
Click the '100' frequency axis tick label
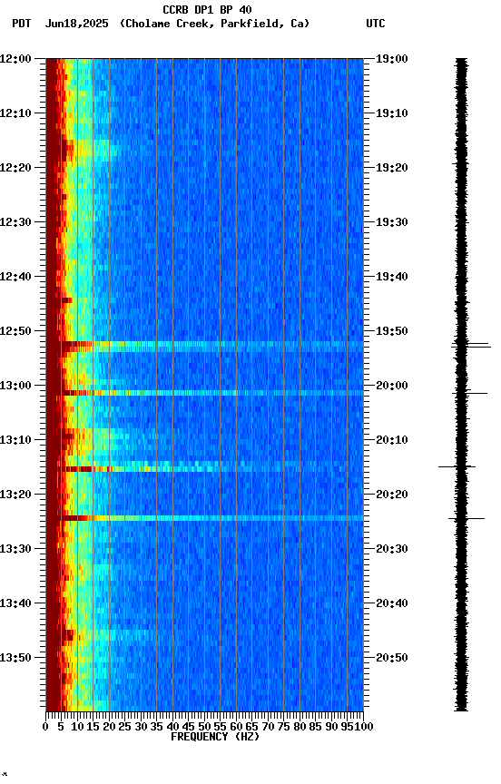click(364, 727)
